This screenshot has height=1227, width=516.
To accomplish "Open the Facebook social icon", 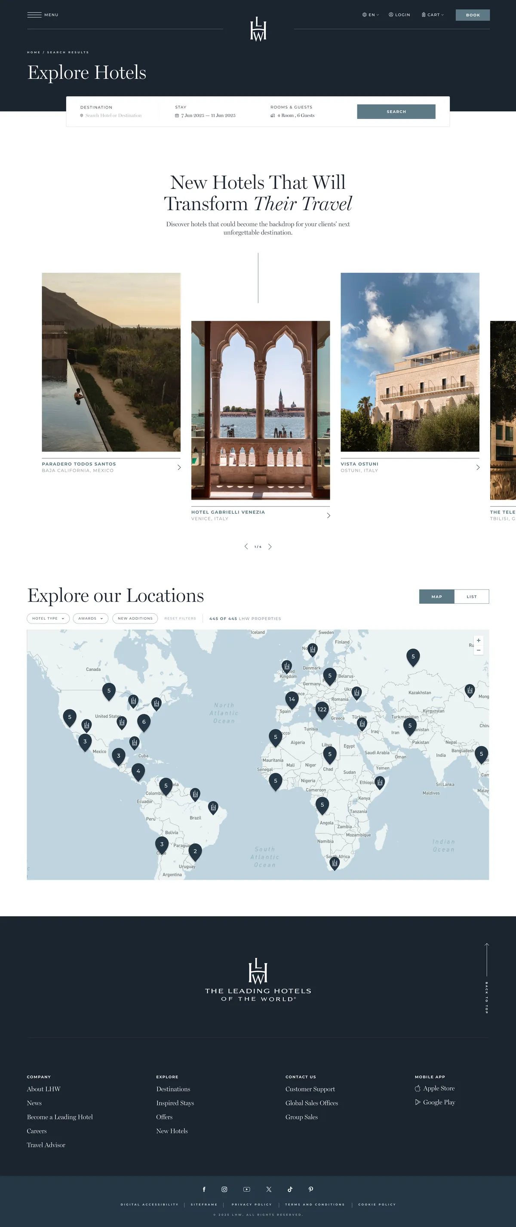I will pyautogui.click(x=204, y=1190).
